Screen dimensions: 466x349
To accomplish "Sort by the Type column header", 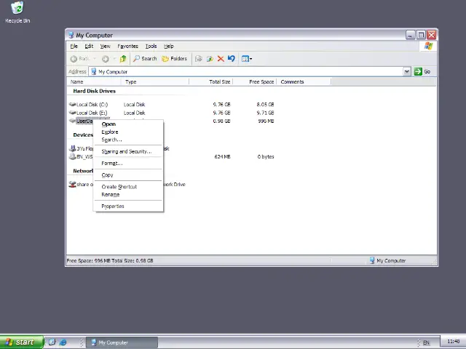I will [x=155, y=82].
